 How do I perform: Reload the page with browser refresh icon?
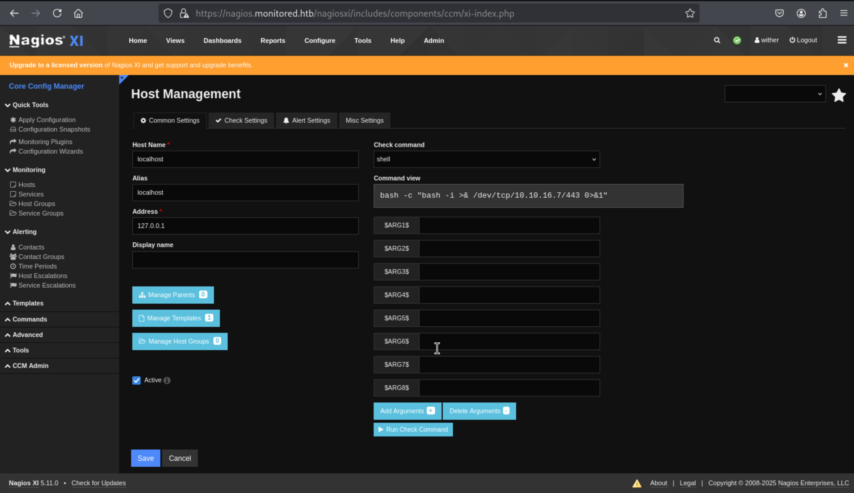point(57,13)
